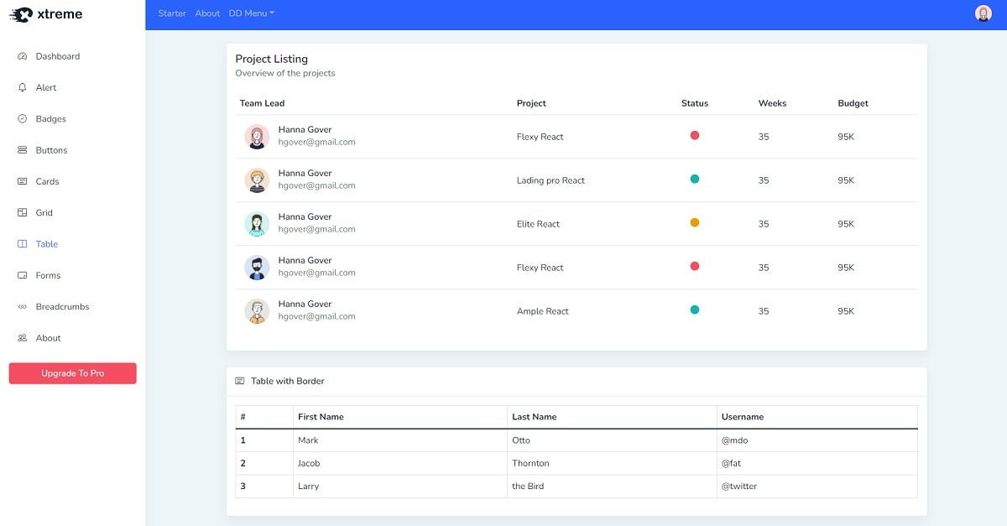The width and height of the screenshot is (1007, 526).
Task: Open the Dashboard sidebar icon
Action: click(21, 56)
